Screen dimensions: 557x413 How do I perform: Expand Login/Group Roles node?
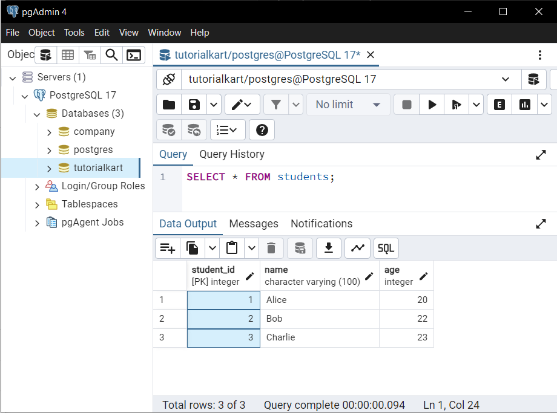pos(37,187)
